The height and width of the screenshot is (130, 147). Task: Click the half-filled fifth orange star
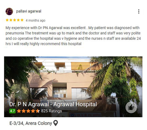click(38, 111)
